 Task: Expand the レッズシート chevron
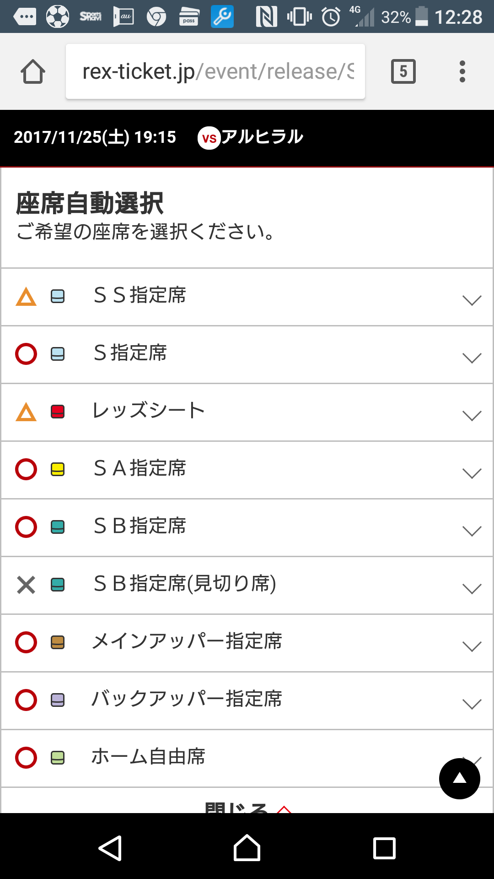point(472,415)
